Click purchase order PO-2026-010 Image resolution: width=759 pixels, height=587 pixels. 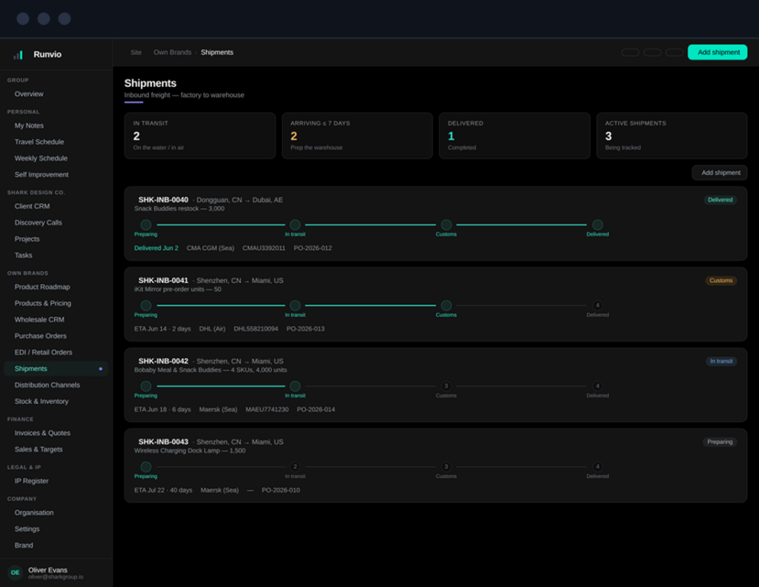[281, 490]
